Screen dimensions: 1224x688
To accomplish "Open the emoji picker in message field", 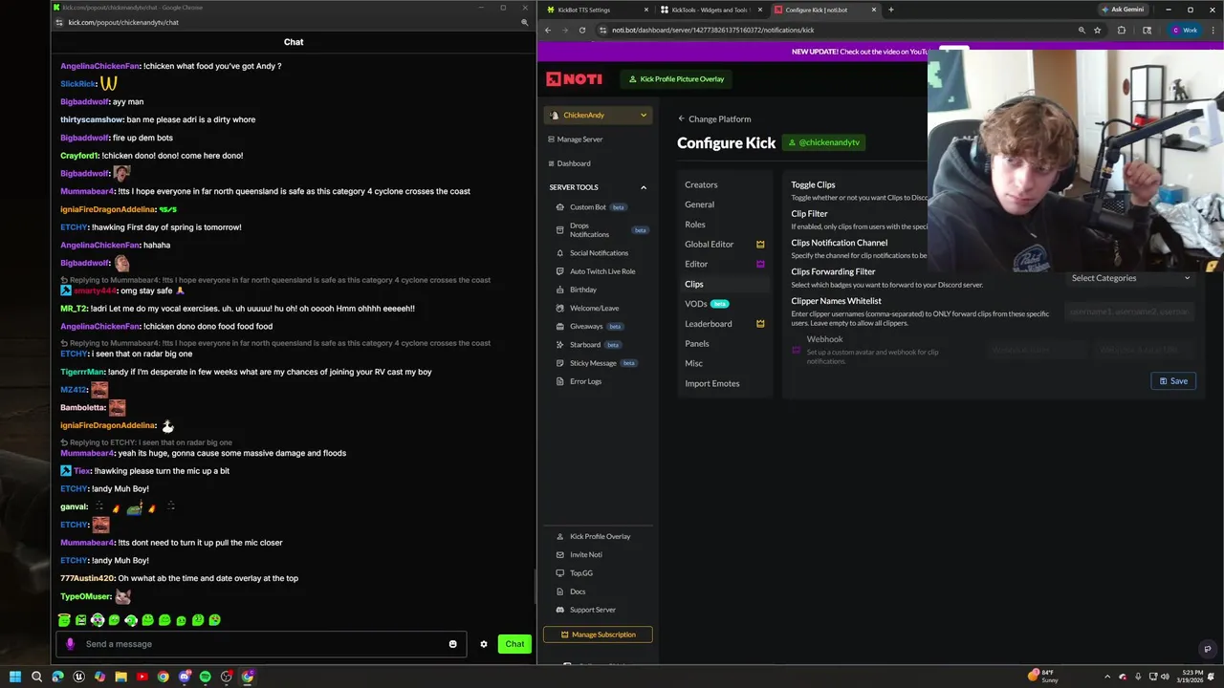I will 453,644.
